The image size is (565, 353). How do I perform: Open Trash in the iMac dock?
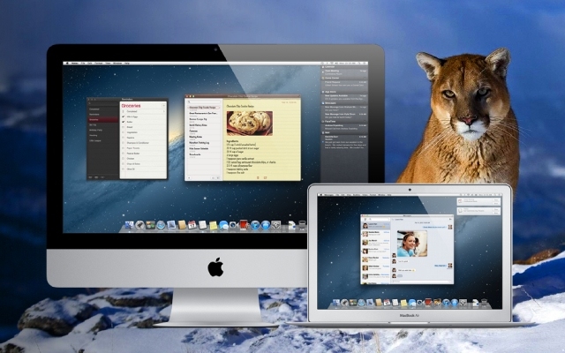303,226
